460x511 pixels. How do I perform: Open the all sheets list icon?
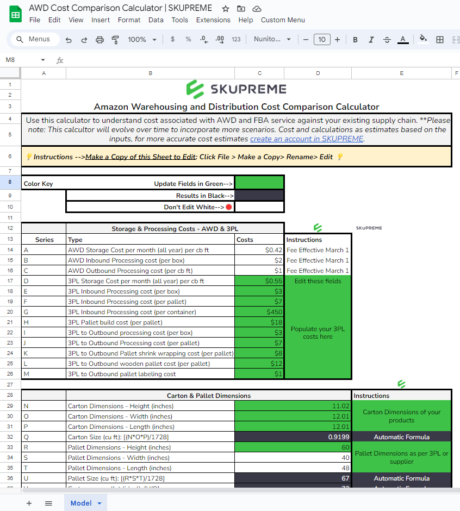click(48, 503)
